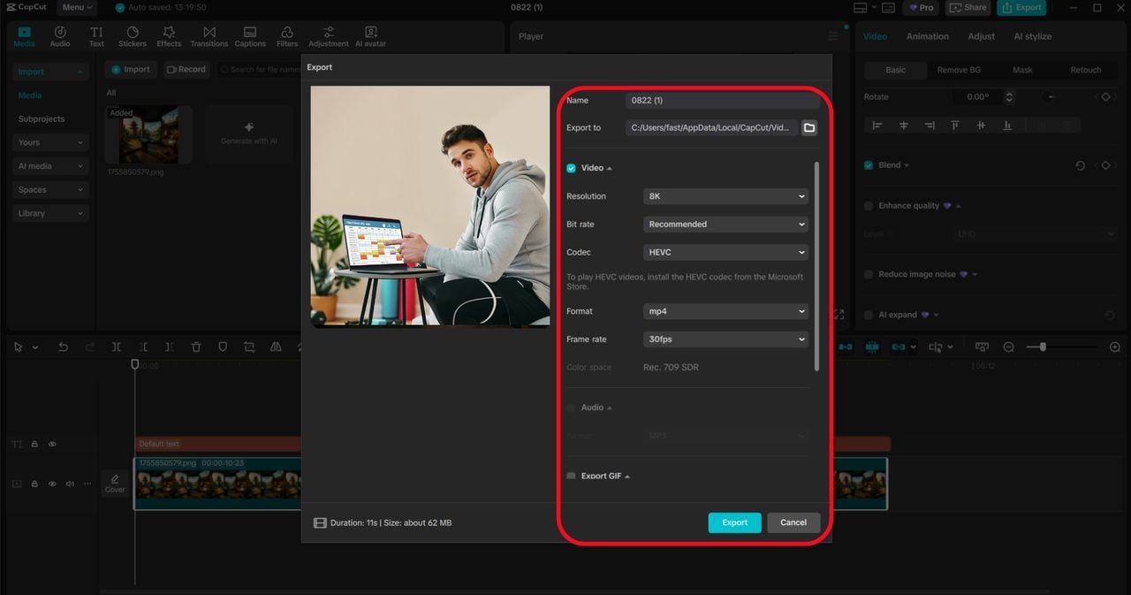Open the Bit rate Recommended dropdown
This screenshot has height=595, width=1131.
pyautogui.click(x=725, y=225)
